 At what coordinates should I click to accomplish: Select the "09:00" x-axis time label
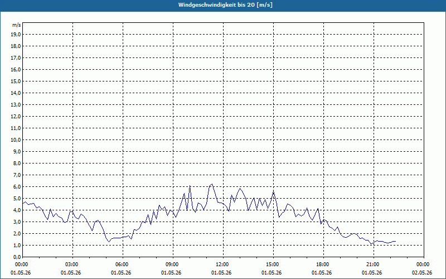[172, 264]
